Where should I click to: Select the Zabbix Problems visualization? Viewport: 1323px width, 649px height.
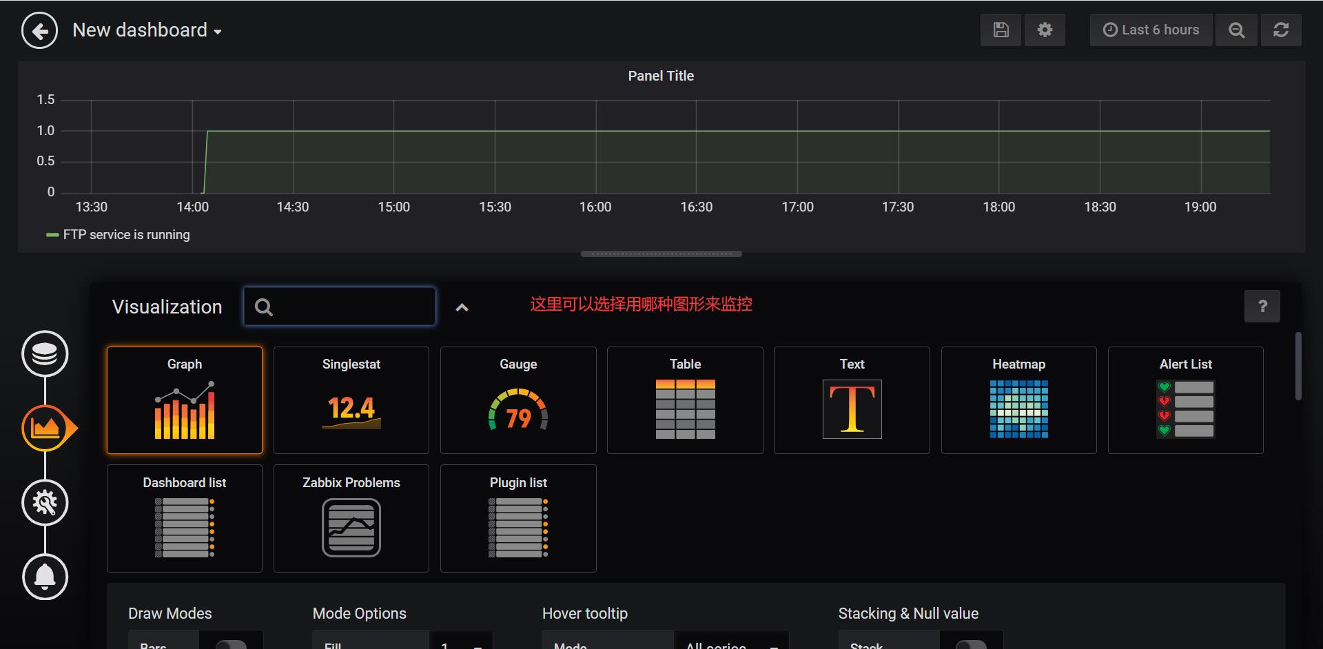pyautogui.click(x=351, y=518)
